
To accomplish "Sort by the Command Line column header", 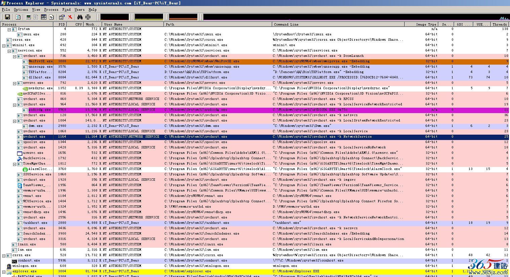I will tap(338, 24).
